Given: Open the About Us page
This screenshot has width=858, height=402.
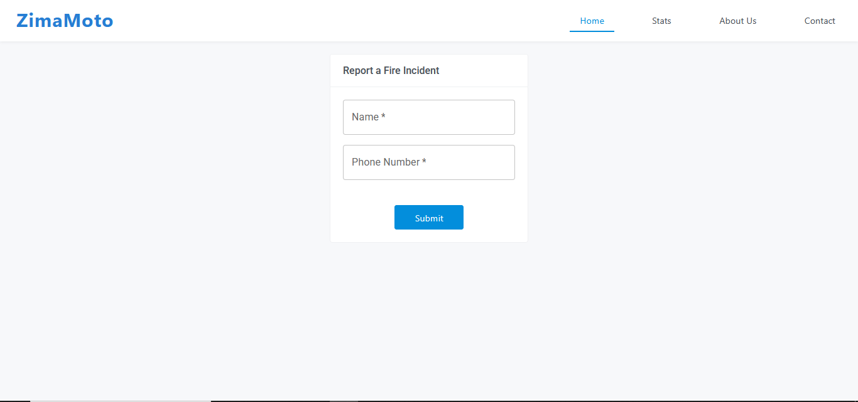Looking at the screenshot, I should click(x=737, y=21).
